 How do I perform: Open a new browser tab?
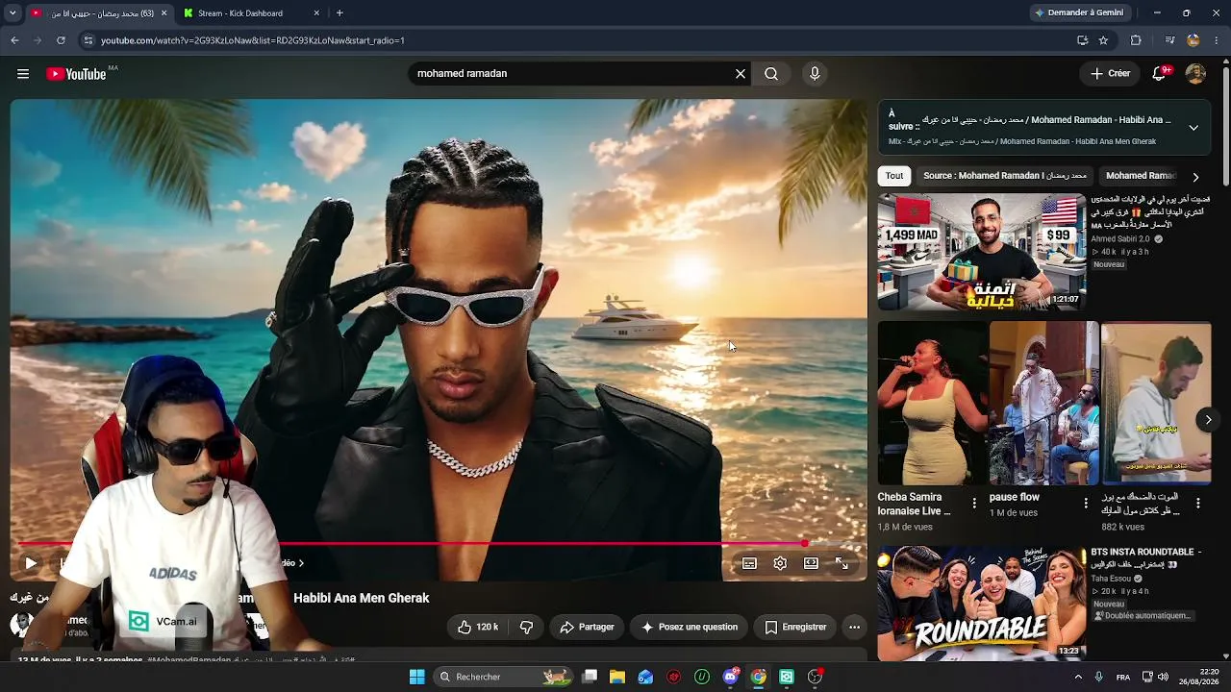click(x=339, y=13)
